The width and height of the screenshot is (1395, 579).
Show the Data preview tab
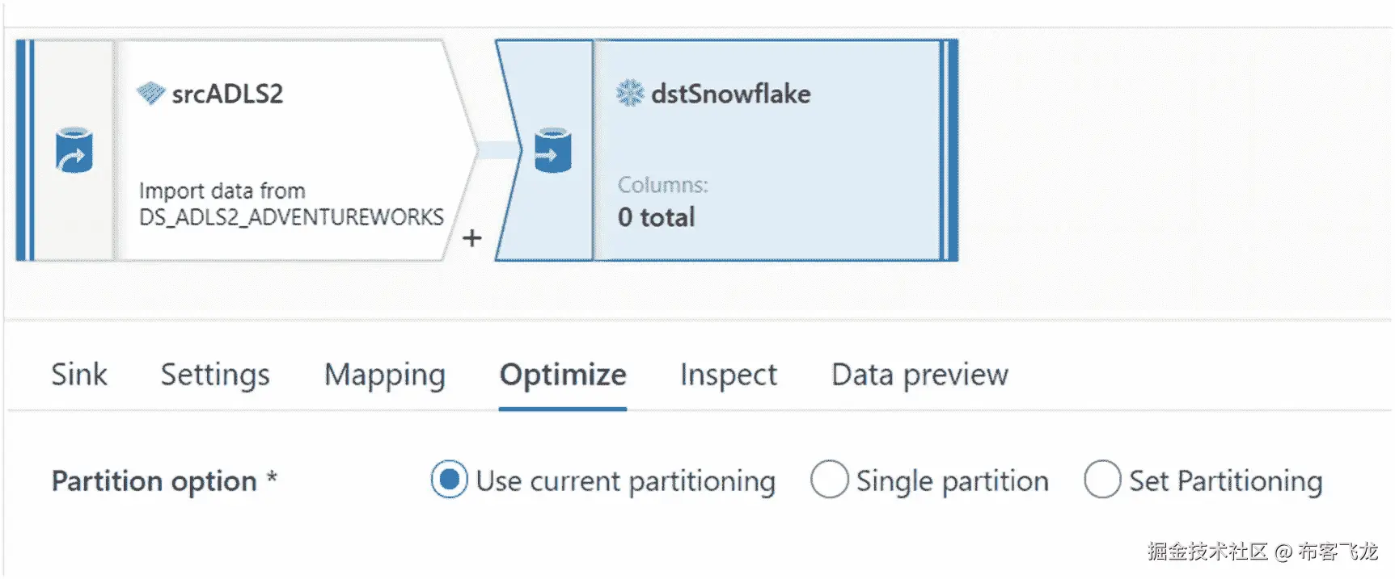point(920,376)
